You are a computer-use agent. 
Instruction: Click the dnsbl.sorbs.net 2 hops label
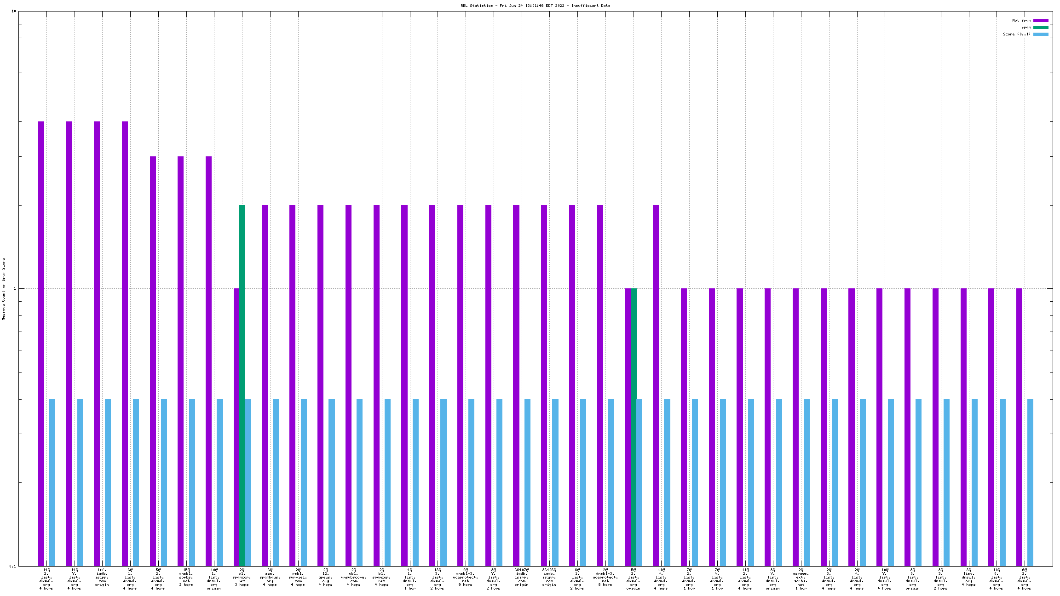tap(186, 578)
